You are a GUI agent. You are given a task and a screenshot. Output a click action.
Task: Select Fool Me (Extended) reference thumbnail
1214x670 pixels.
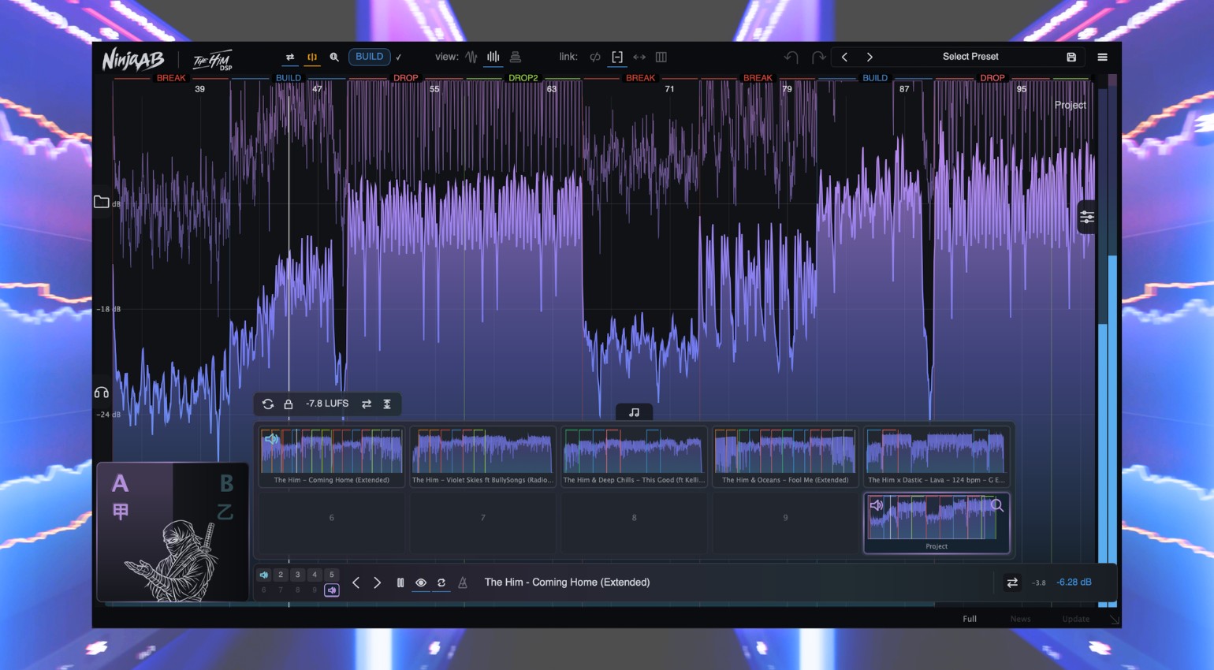click(x=785, y=456)
